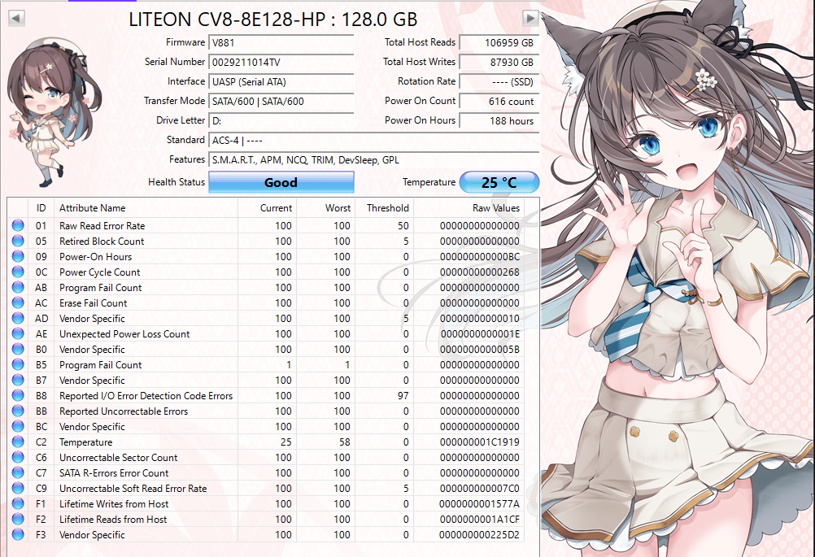
Task: Click the 25 °C temperature button
Action: coord(499,182)
